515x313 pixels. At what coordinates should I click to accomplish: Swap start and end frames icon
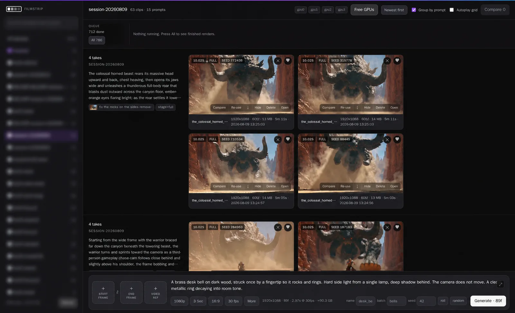point(117,292)
